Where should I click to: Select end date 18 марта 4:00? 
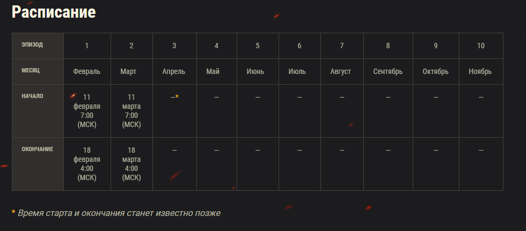tap(131, 163)
